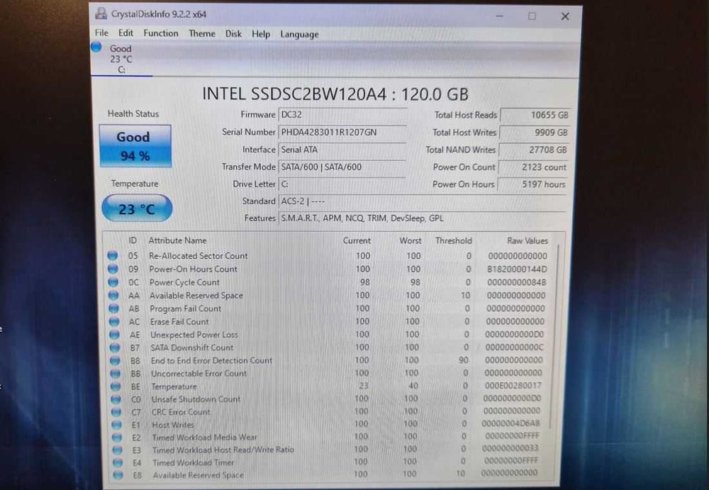The image size is (709, 490).
Task: Open the File menu
Action: (x=101, y=33)
